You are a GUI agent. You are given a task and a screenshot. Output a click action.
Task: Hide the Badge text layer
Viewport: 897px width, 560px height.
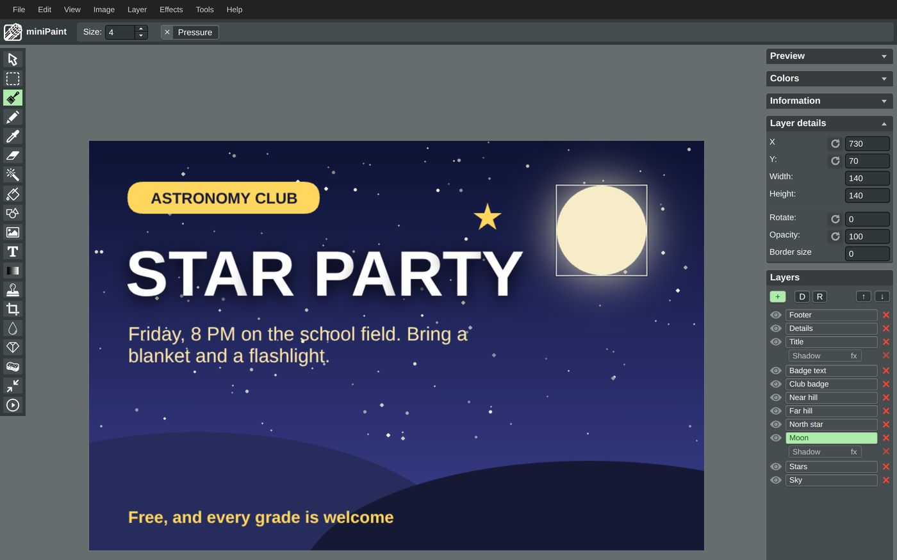point(776,371)
